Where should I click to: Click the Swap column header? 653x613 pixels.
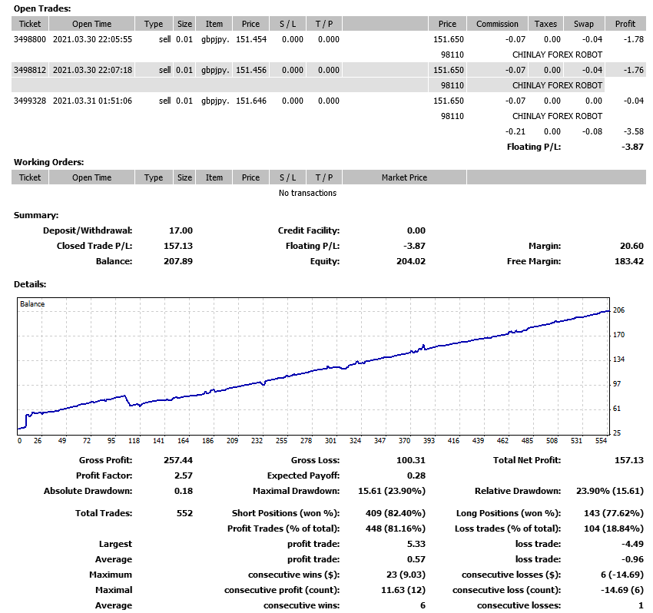pos(583,24)
